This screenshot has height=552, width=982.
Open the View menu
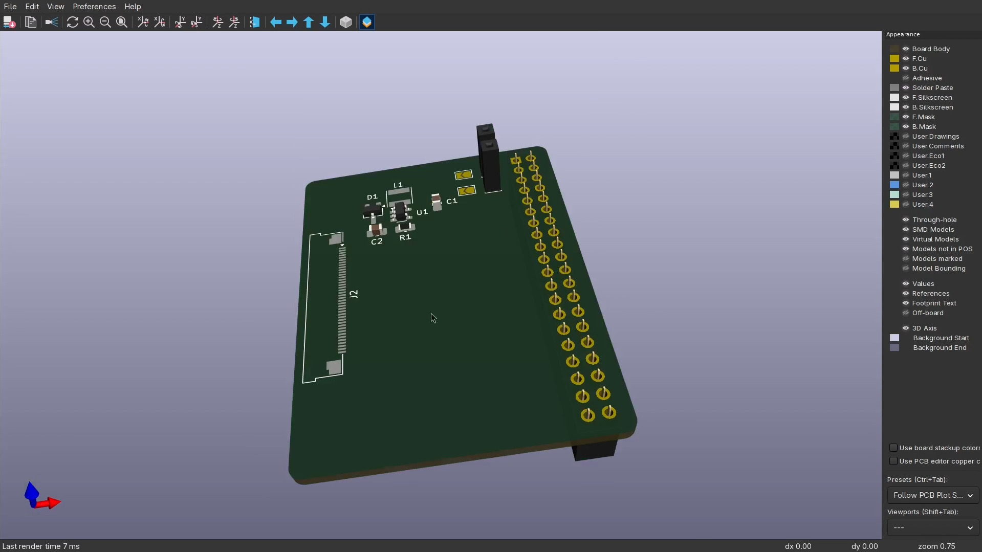click(55, 7)
